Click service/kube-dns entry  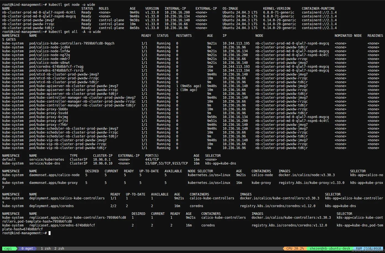[x=45, y=163]
